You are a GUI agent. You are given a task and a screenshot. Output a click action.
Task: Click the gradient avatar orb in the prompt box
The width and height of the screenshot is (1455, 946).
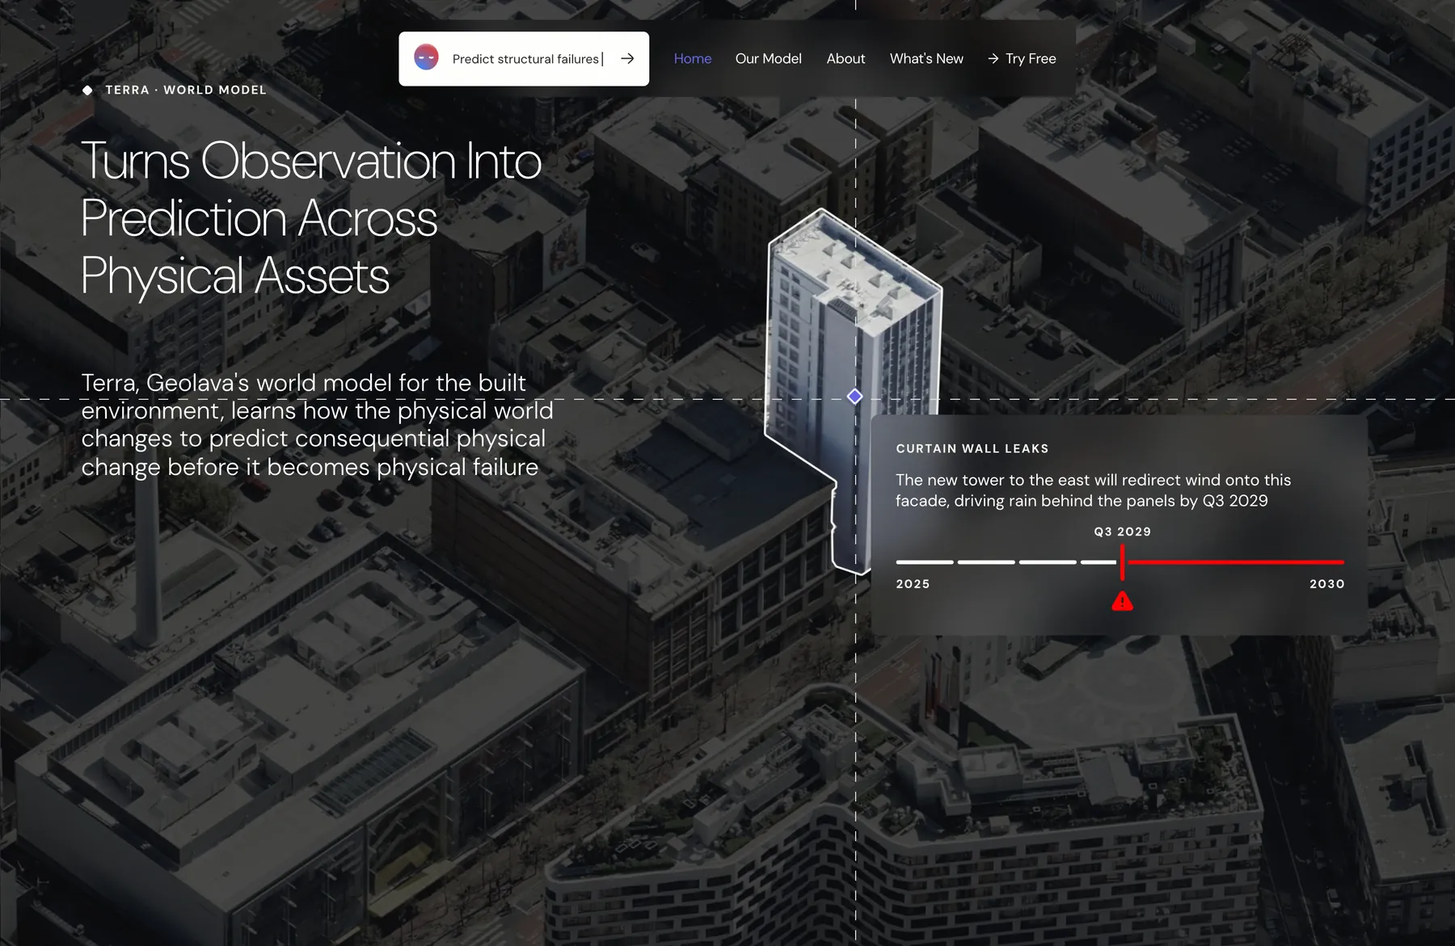[426, 57]
